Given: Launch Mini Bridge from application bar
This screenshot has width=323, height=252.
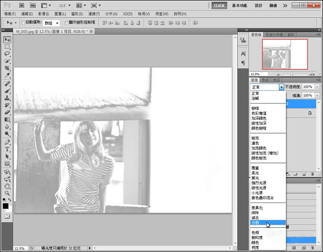Looking at the screenshot, I should point(33,6).
